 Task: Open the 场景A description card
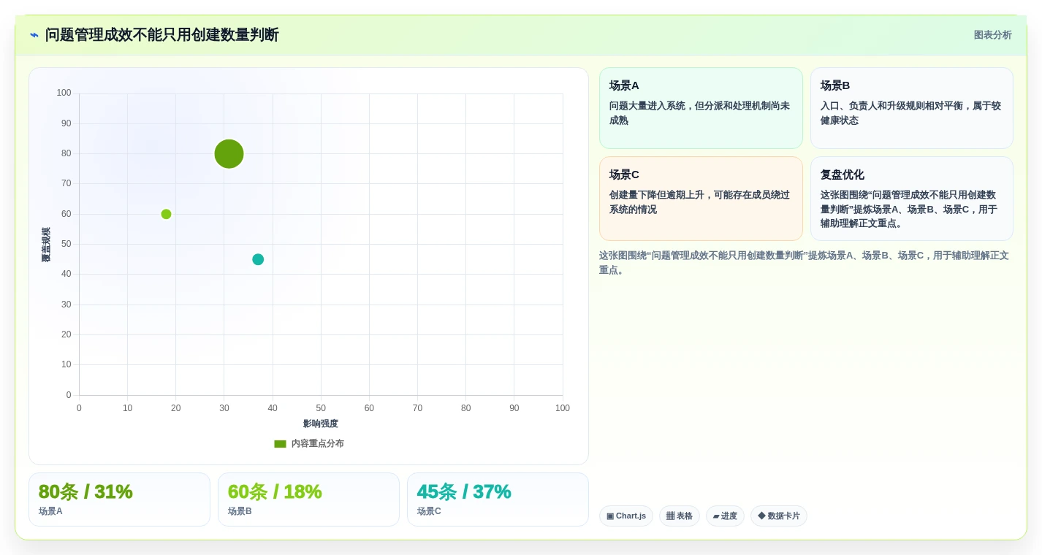click(701, 108)
